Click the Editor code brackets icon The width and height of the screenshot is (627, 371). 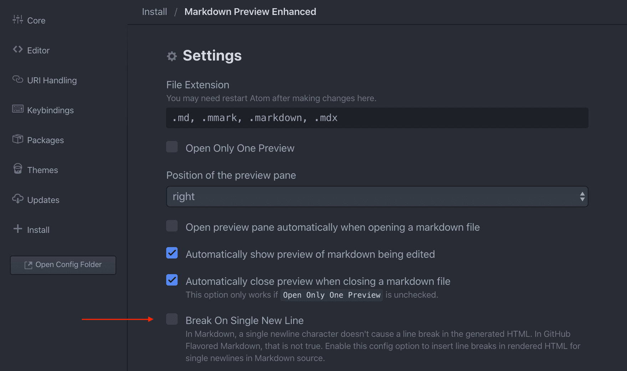(17, 49)
